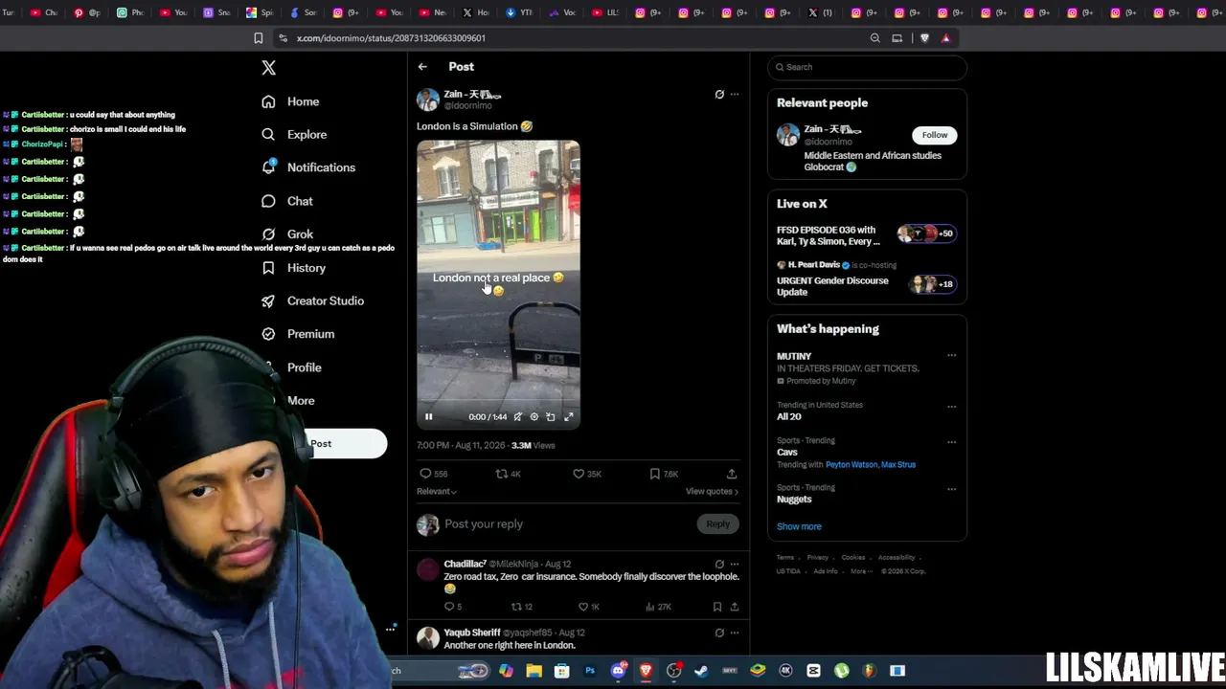Pause the video playback
The image size is (1226, 689).
429,416
